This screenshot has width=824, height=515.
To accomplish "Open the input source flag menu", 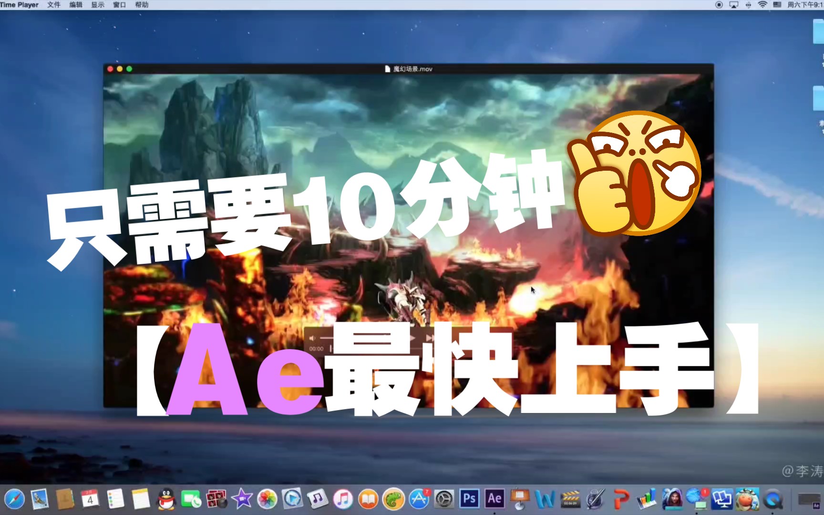I will 777,5.
